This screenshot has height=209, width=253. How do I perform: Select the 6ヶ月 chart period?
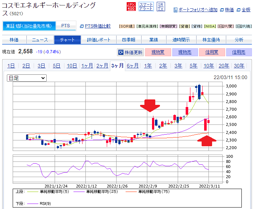coord(132,66)
